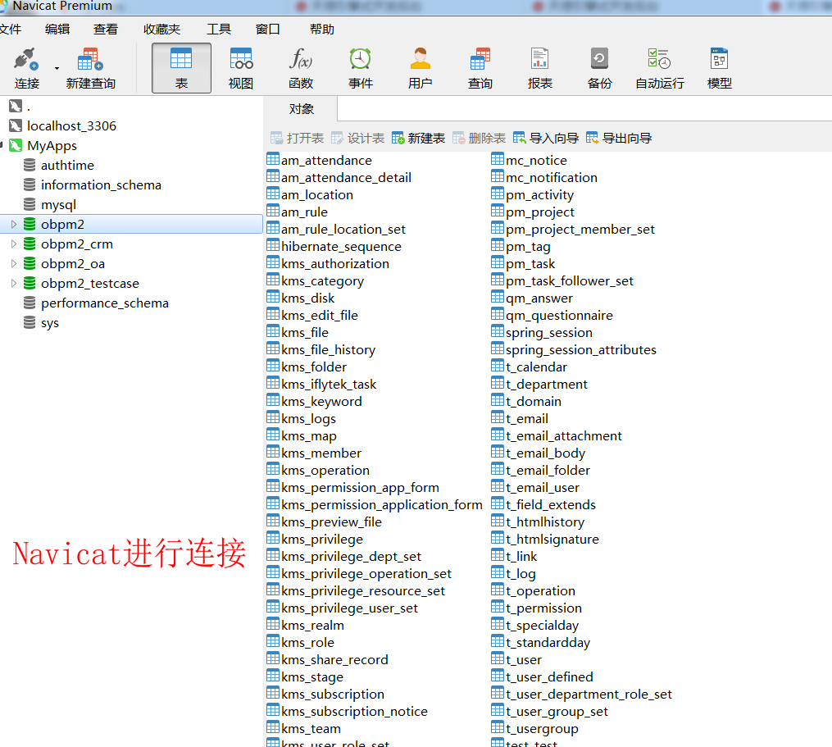The height and width of the screenshot is (747, 832).
Task: Open the 查询 queries toolbar icon
Action: tap(480, 59)
